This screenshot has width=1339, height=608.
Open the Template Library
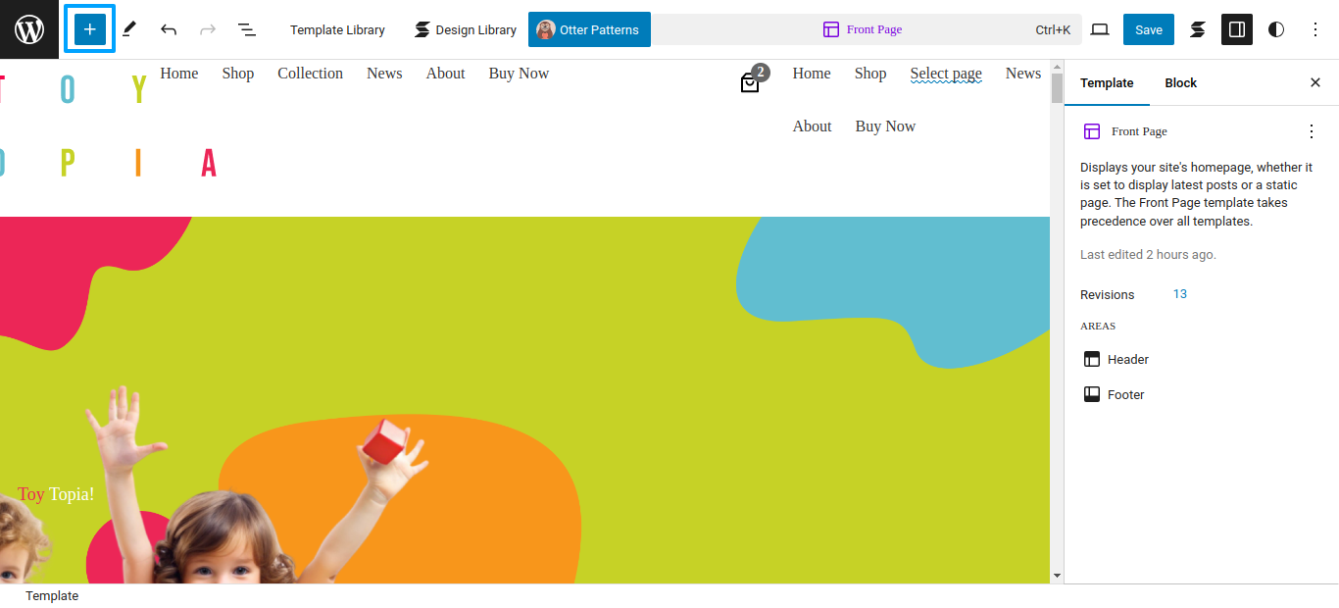tap(337, 29)
